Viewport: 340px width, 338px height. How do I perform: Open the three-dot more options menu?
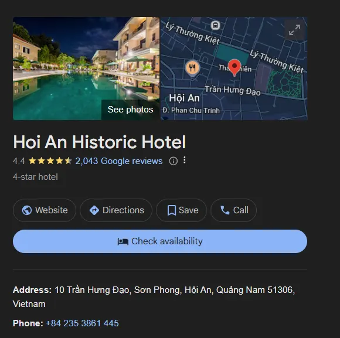coord(184,160)
